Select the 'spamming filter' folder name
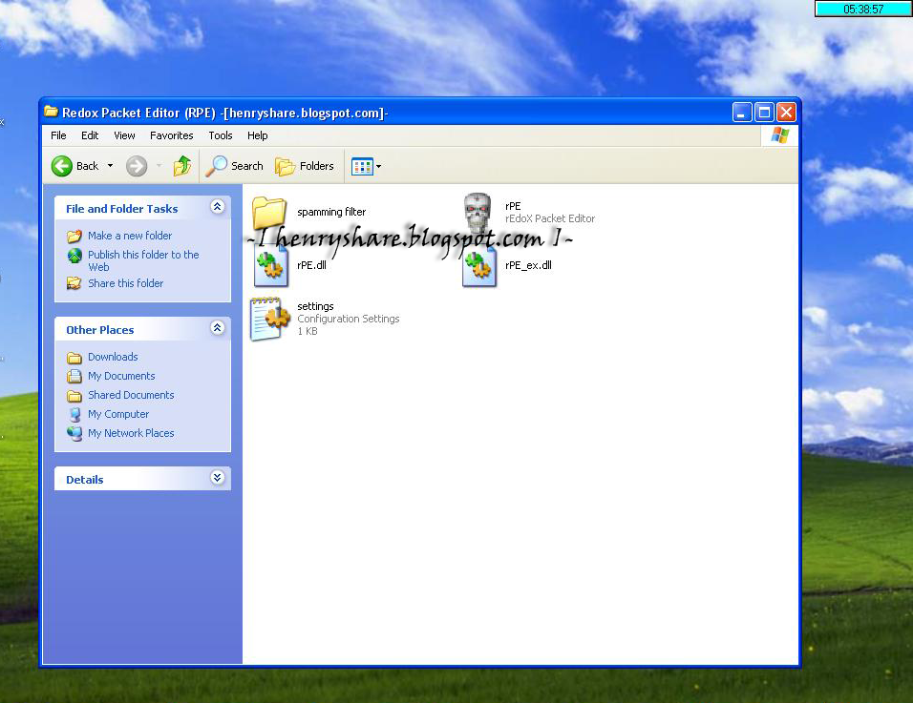The height and width of the screenshot is (703, 913). (332, 213)
